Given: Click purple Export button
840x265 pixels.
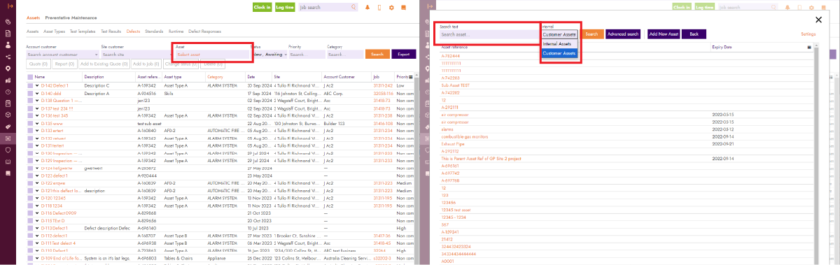Looking at the screenshot, I should pos(404,54).
